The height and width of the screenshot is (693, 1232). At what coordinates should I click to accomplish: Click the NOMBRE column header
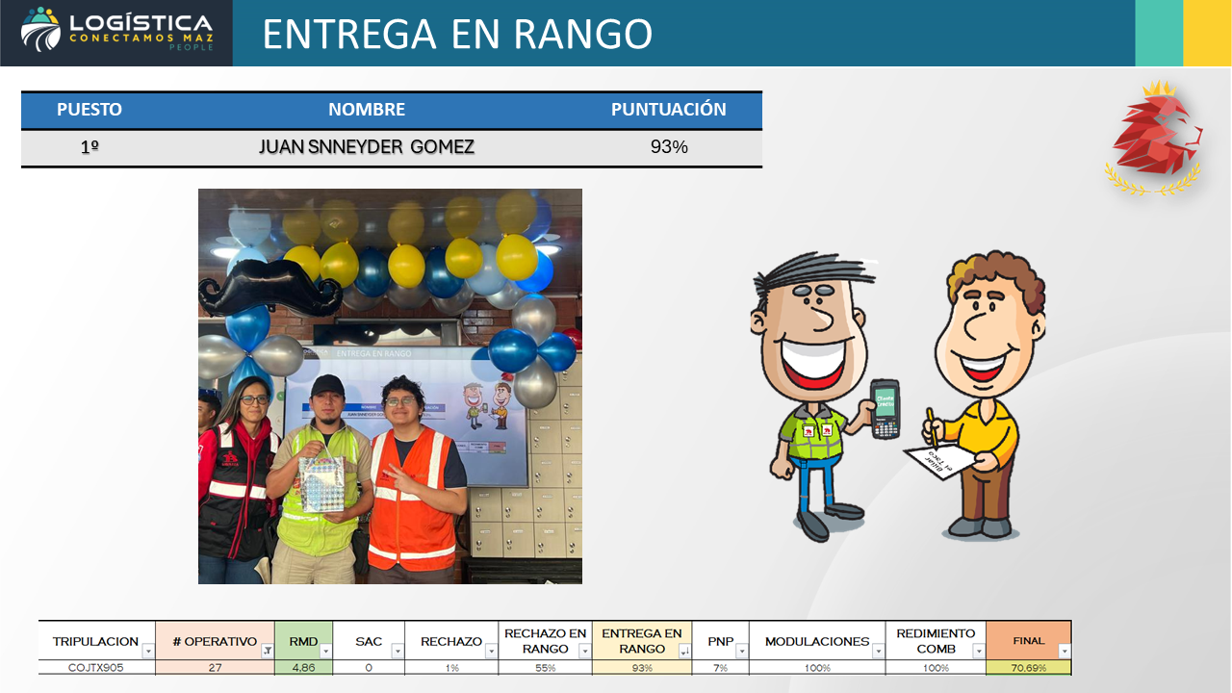coord(366,110)
